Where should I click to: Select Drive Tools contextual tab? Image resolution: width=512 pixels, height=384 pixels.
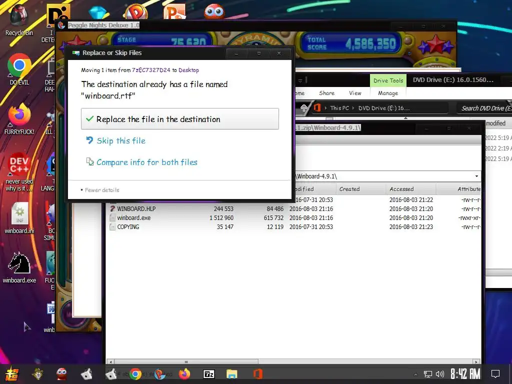[388, 80]
